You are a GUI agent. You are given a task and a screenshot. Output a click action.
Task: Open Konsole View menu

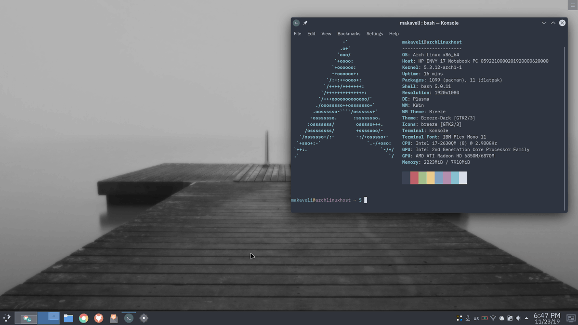point(326,34)
